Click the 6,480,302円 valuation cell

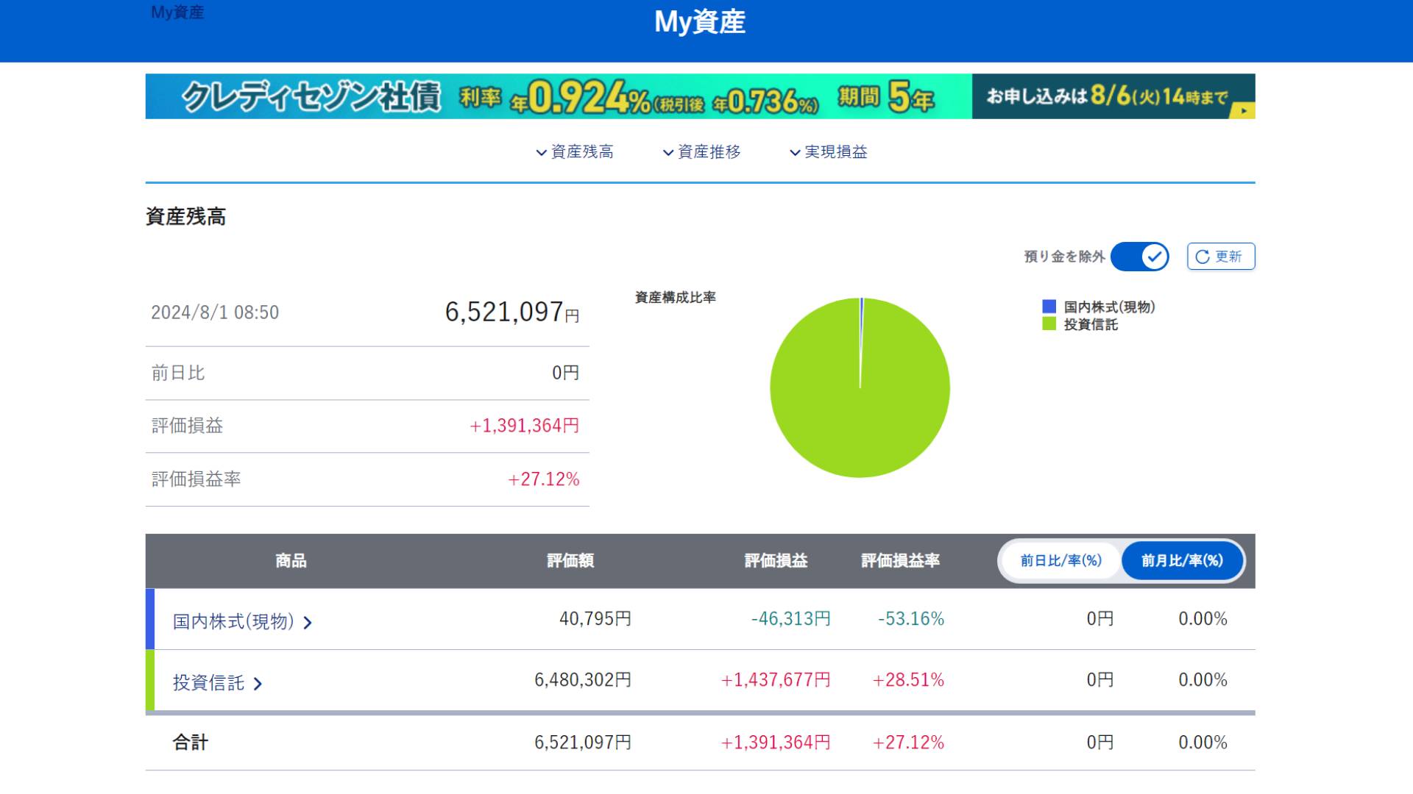point(583,680)
